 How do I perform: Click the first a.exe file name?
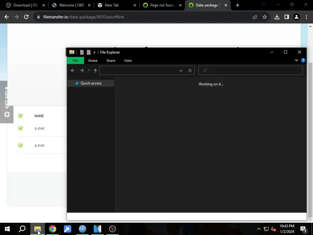(39, 128)
